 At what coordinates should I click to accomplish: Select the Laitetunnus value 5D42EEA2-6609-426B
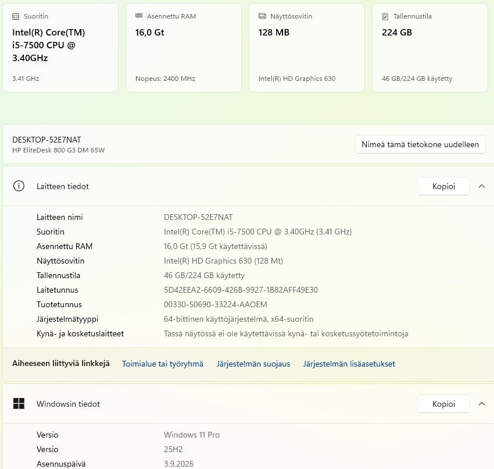point(241,290)
